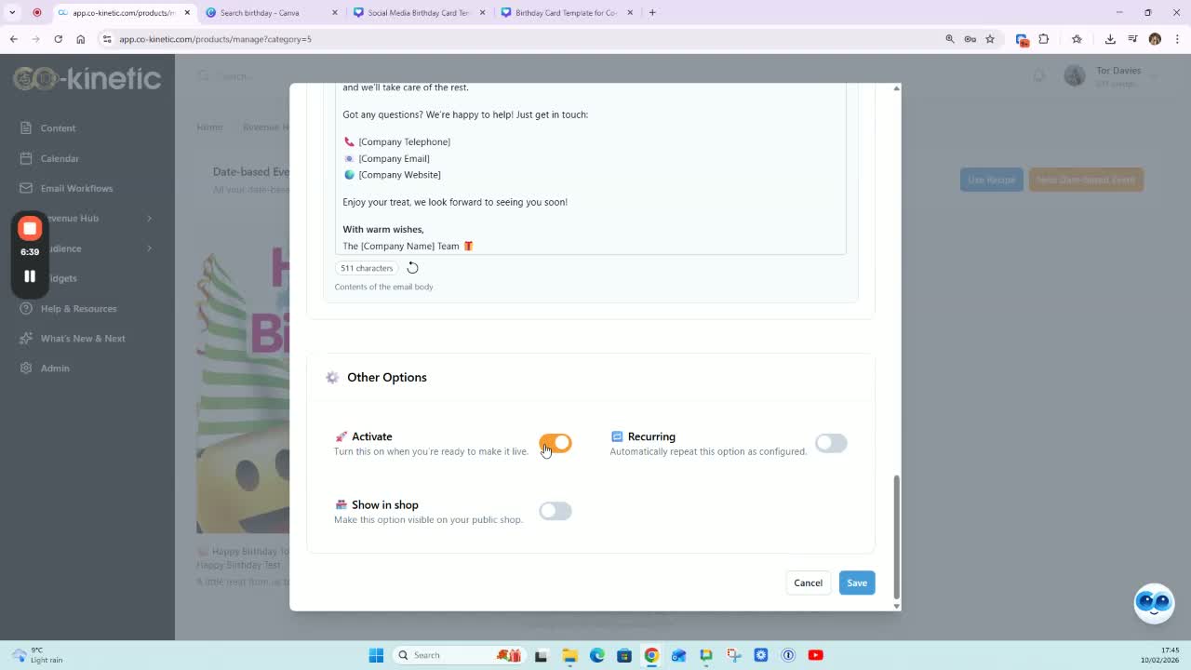
Task: Open Content in the sidebar
Action: 58,128
